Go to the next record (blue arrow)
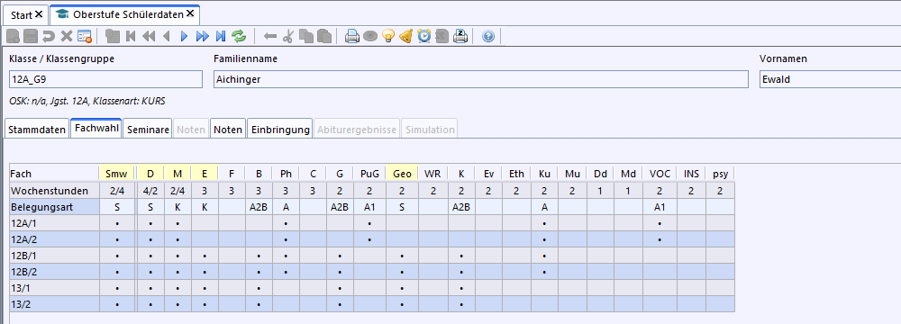Viewport: 901px width, 324px height. click(x=185, y=36)
